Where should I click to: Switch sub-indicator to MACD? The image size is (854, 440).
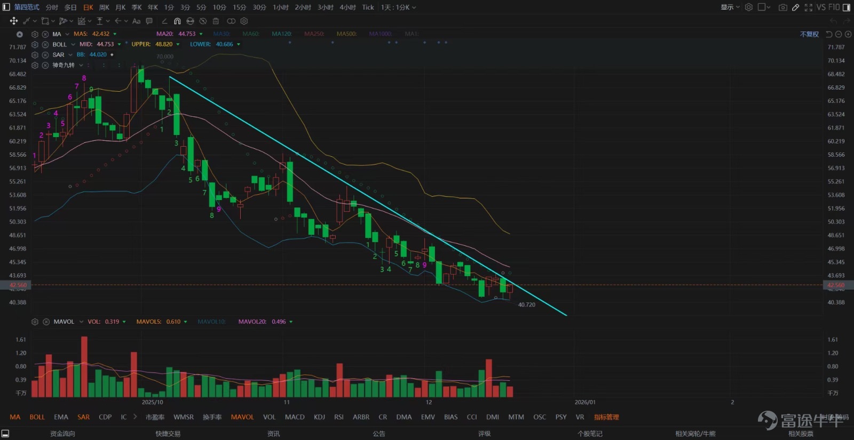pos(295,417)
